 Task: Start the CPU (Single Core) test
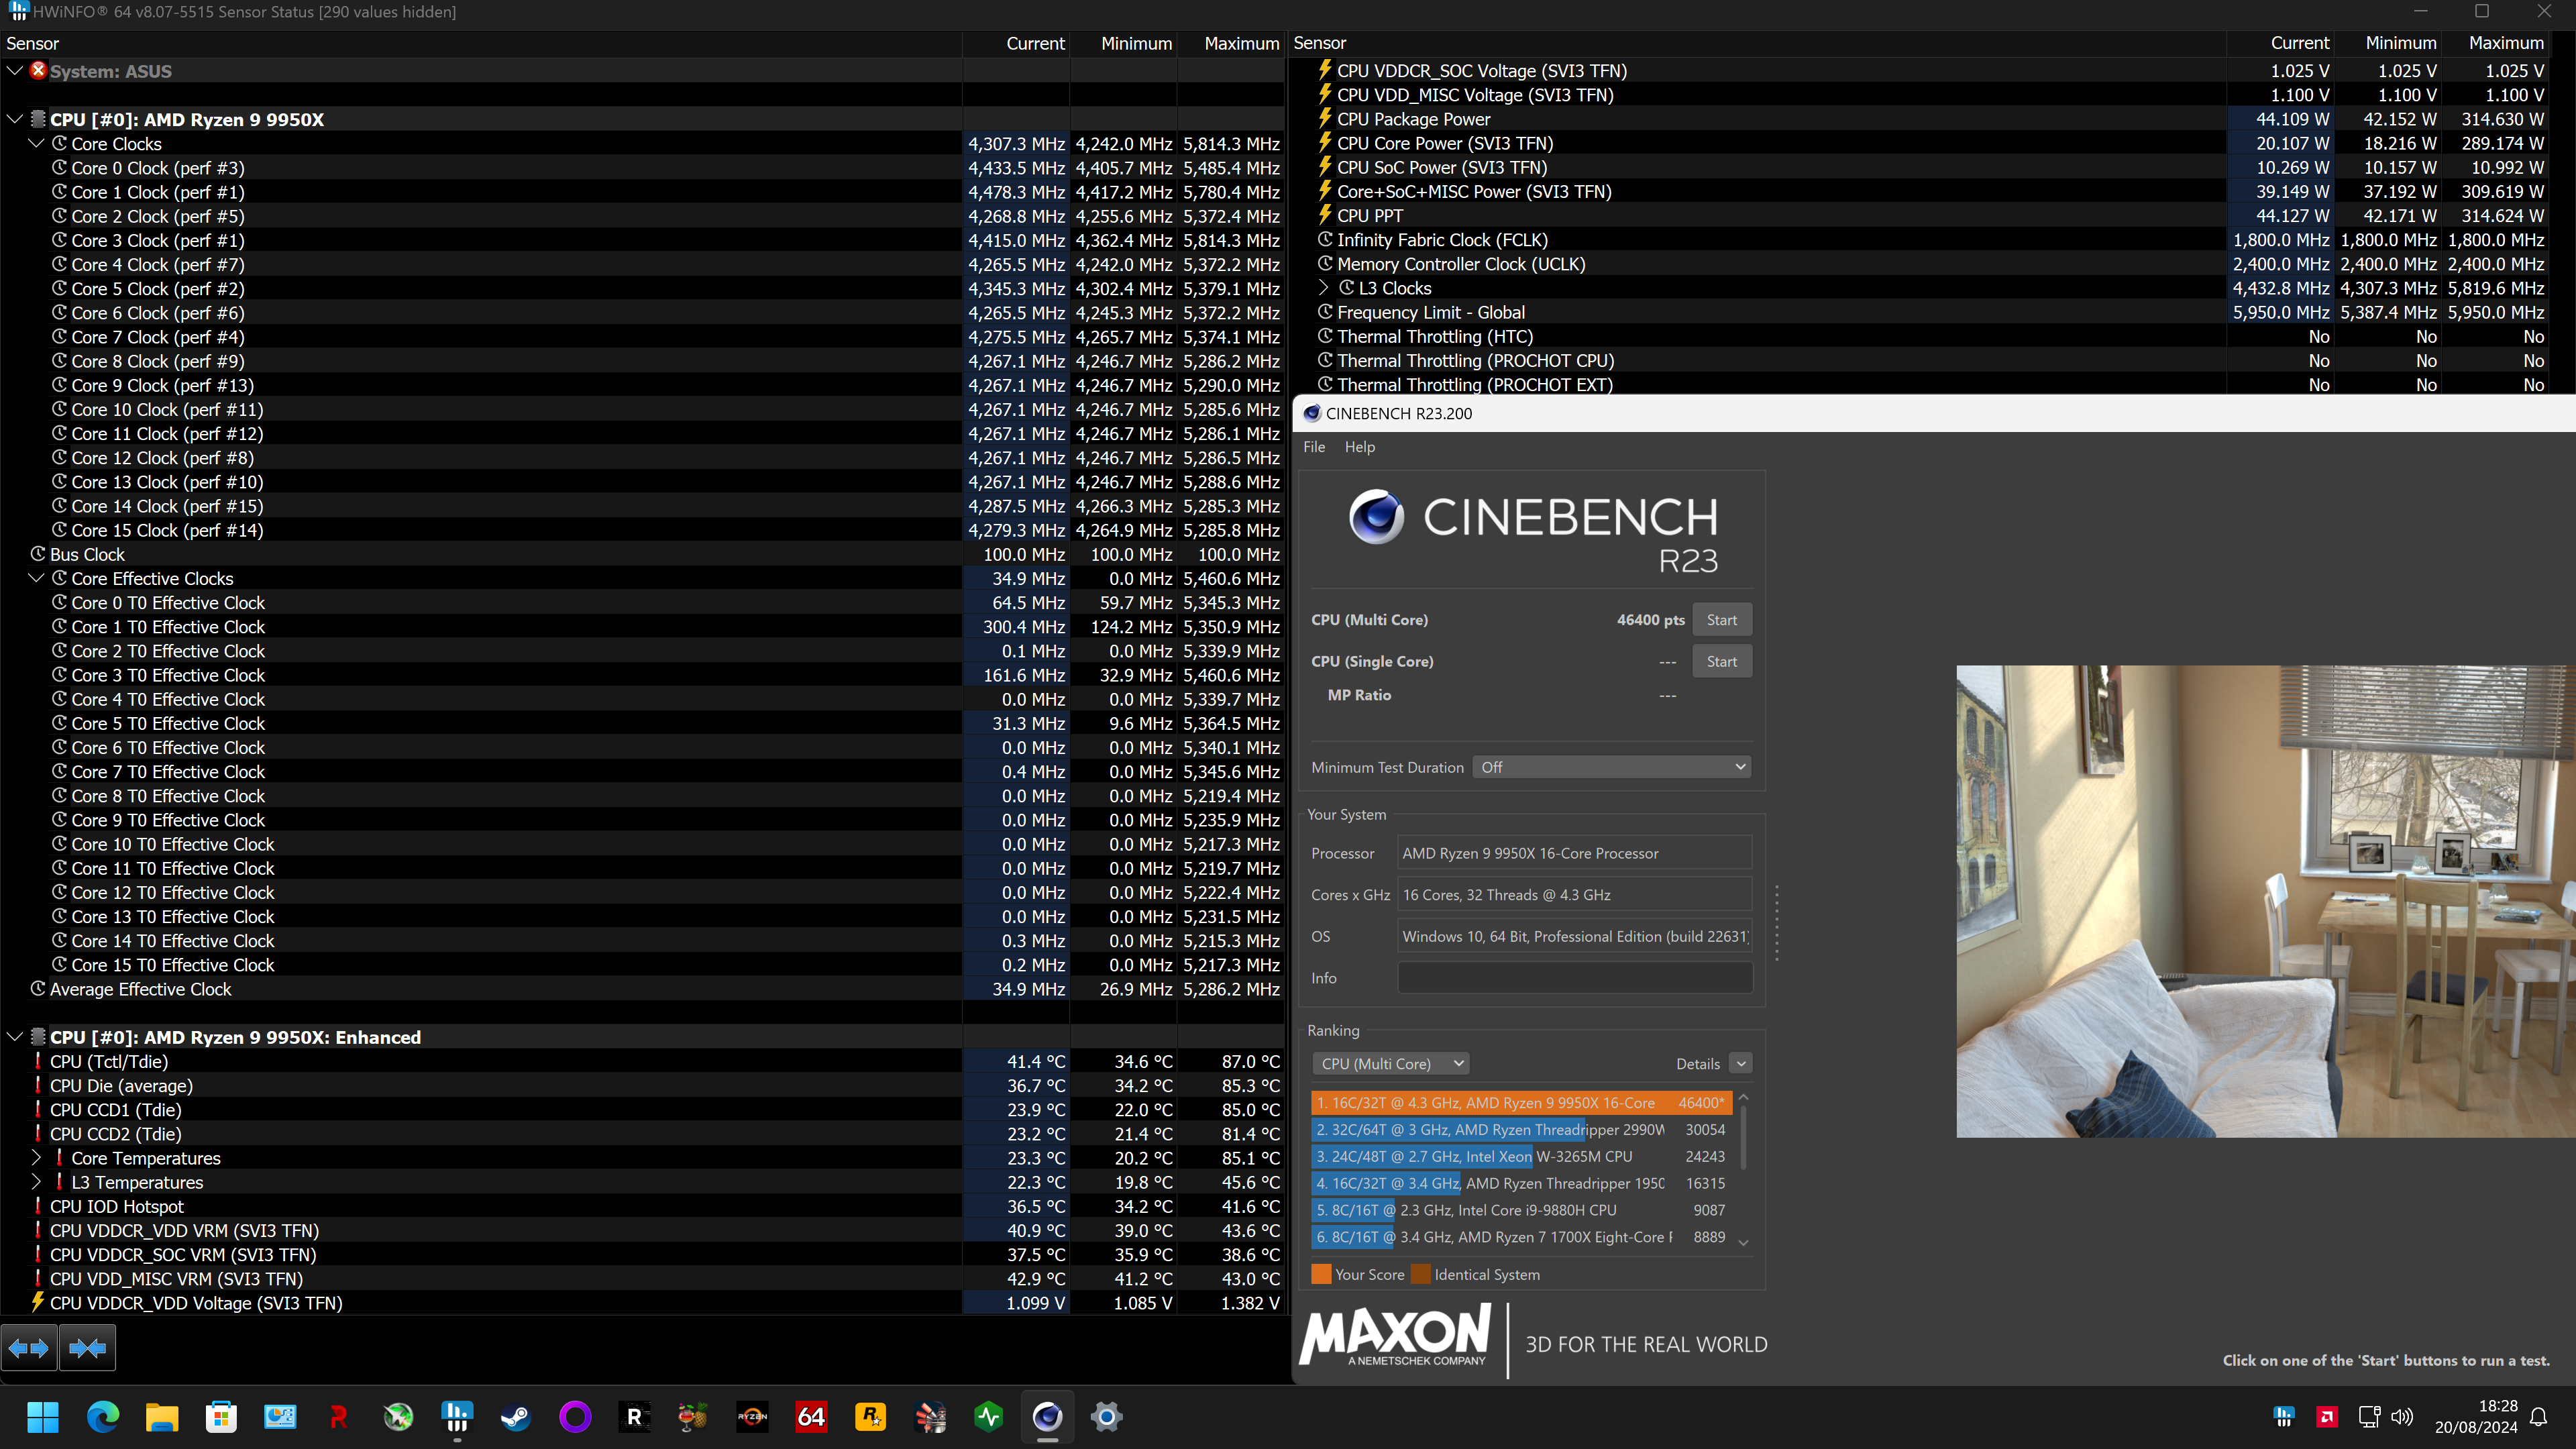point(1721,661)
